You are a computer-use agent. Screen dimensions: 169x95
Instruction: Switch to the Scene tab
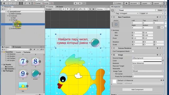50,7
